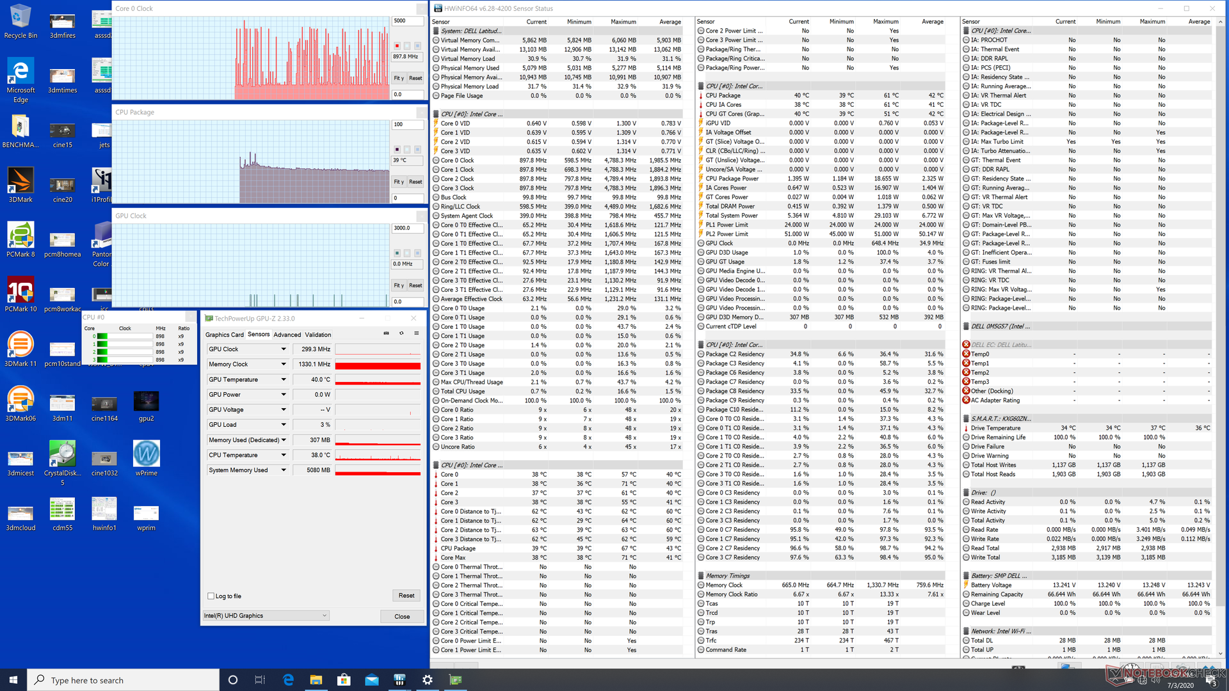This screenshot has width=1229, height=691.
Task: Click the HWiNFO taskbar icon
Action: tap(399, 679)
